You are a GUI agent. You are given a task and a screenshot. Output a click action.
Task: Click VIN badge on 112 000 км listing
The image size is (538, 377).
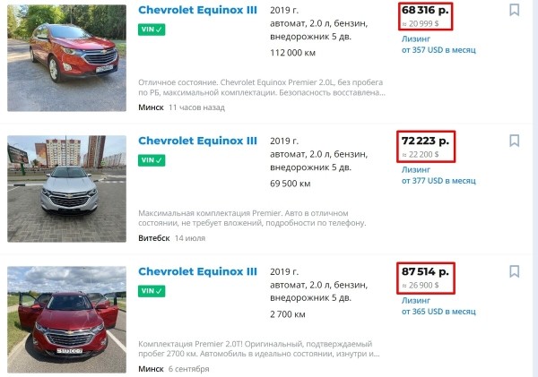[x=152, y=29]
